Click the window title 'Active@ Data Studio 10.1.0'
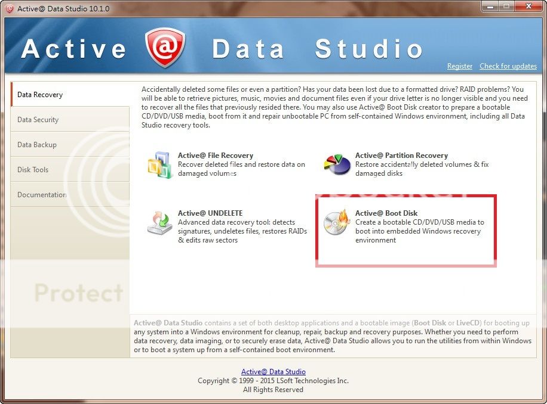Screen dimensions: 547x404 coord(63,8)
